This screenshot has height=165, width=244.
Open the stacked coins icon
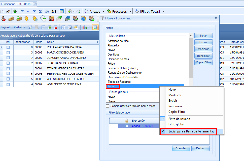11,19
